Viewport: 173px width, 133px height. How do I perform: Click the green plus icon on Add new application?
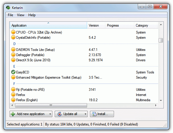(x=13, y=114)
